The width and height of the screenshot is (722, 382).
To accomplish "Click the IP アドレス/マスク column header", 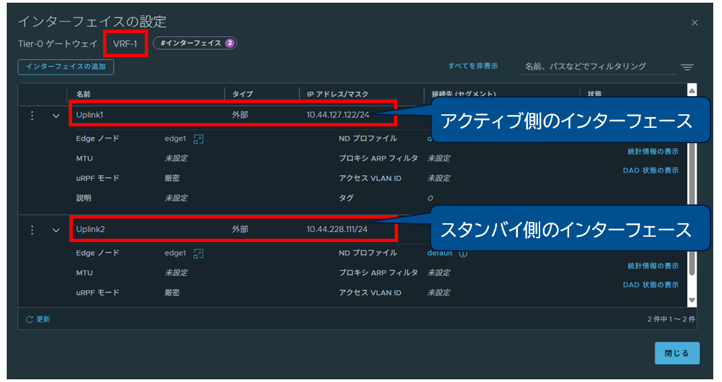I will pos(337,94).
